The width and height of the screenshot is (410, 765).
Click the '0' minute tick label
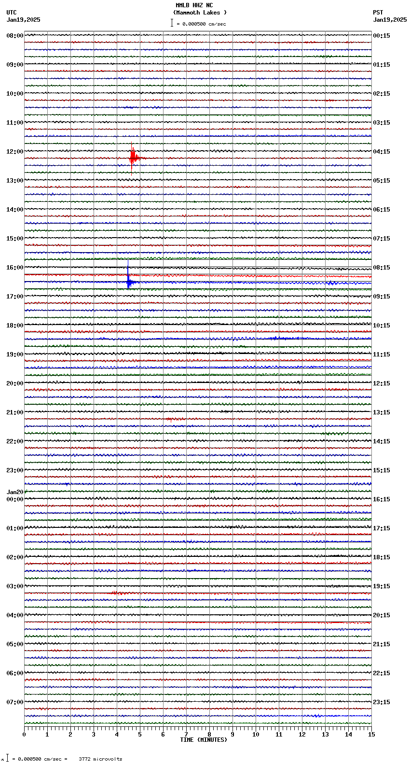tap(24, 735)
